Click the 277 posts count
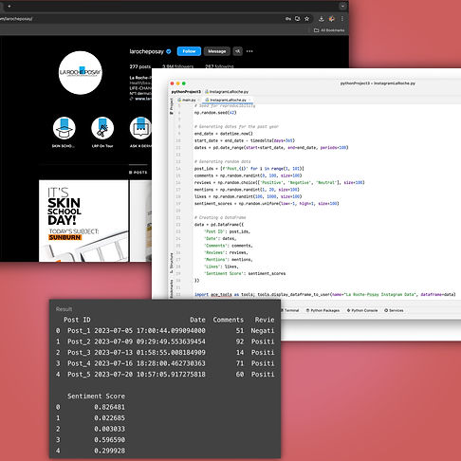This screenshot has width=461, height=461. coord(140,66)
